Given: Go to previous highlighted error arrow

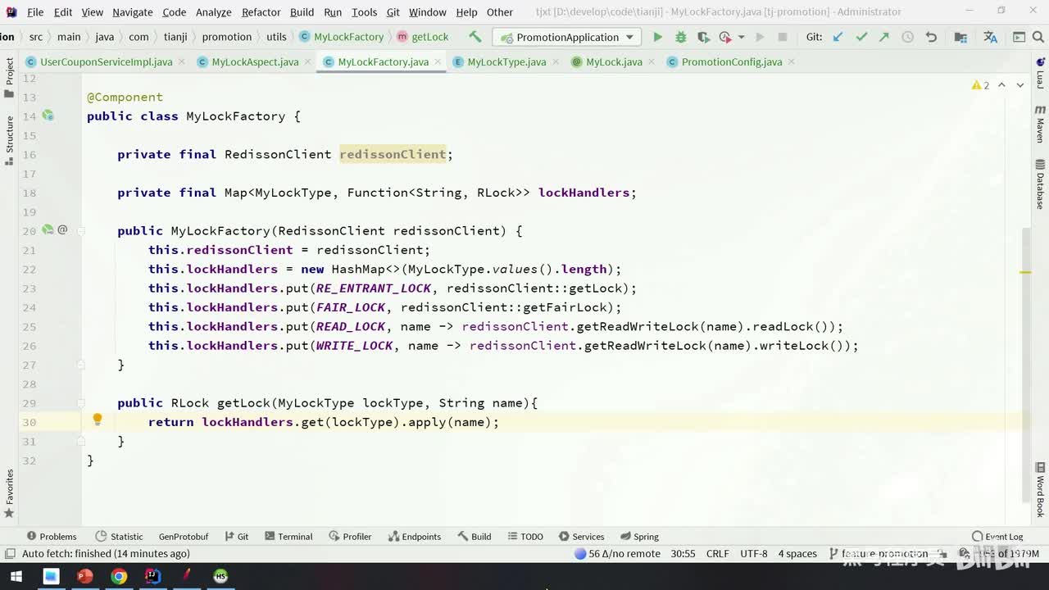Looking at the screenshot, I should pyautogui.click(x=1001, y=85).
